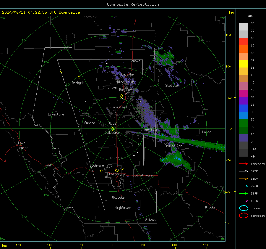Image resolution: width=266 pixels, height=249 pixels.
Task: Choose the bright green 30-20 dBZ swatch
Action: (244, 123)
